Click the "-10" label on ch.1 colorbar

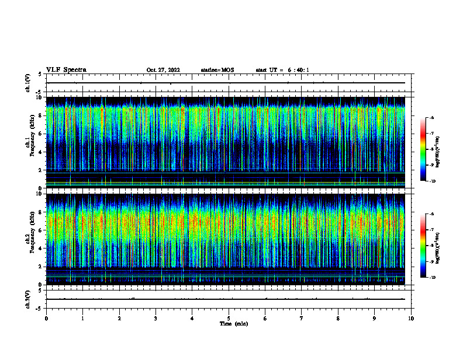coord(432,181)
